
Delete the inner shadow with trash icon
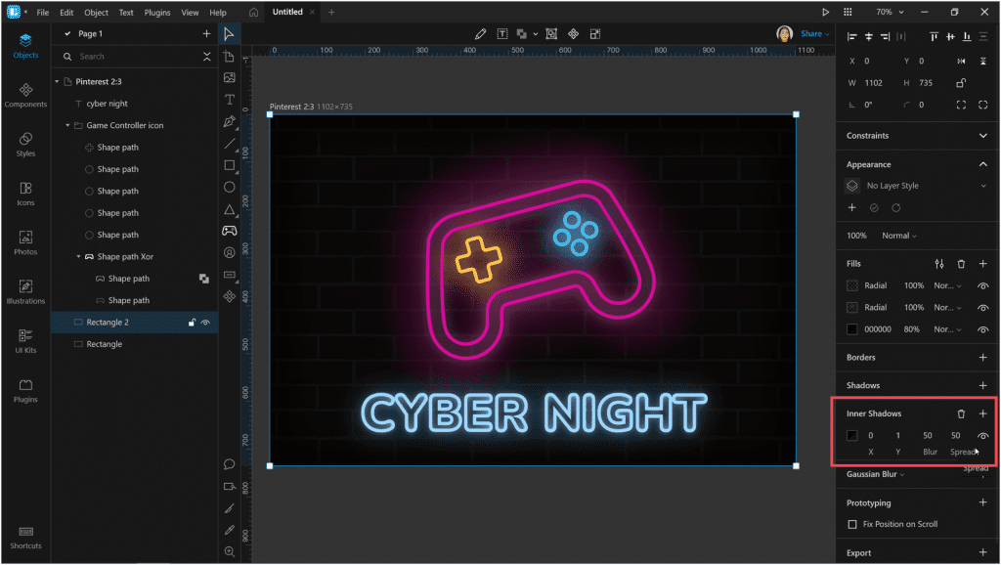pos(962,414)
